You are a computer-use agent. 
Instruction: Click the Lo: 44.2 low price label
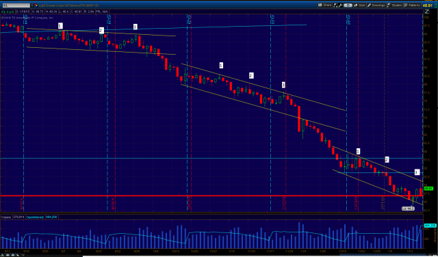(408, 208)
